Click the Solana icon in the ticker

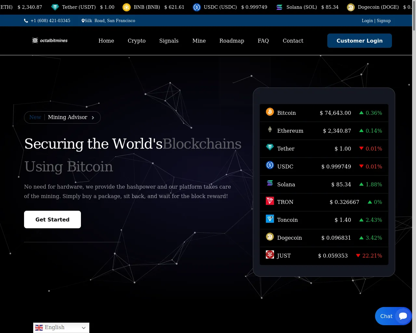(x=279, y=7)
